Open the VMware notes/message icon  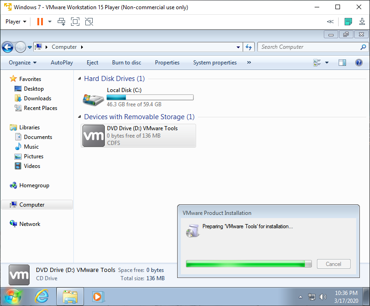[348, 22]
